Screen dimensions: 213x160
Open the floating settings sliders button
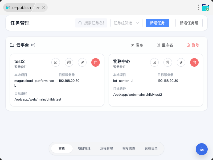[202, 149]
